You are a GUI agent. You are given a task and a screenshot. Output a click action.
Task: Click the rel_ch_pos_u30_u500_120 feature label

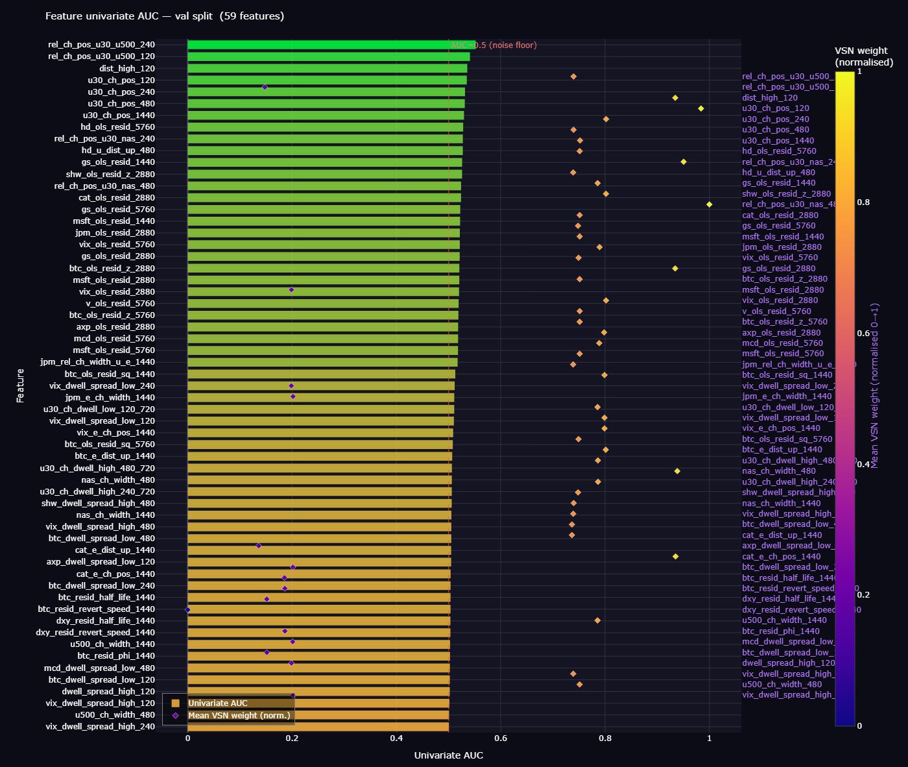(105, 56)
